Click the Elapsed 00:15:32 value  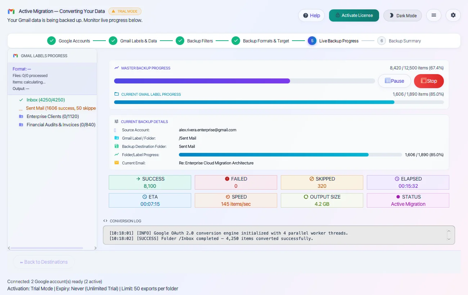408,186
